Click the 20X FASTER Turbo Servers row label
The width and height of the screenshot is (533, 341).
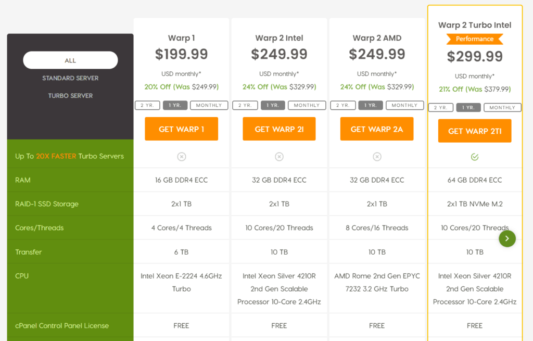pyautogui.click(x=69, y=156)
